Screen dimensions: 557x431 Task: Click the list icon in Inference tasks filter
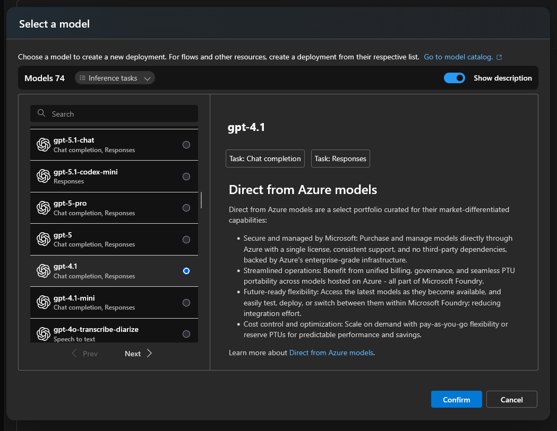(x=82, y=78)
